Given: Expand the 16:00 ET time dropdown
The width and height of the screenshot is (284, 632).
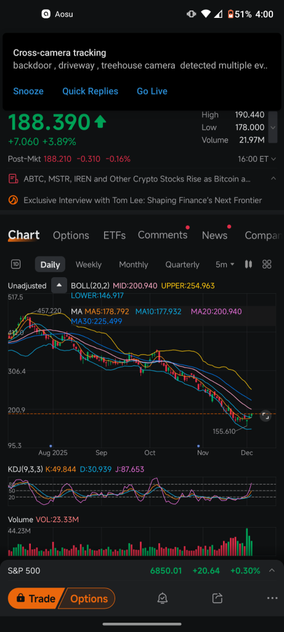Looking at the screenshot, I should [x=257, y=159].
